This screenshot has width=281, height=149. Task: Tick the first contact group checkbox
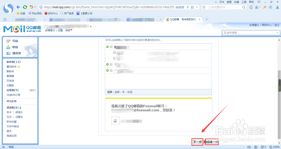pos(111,47)
